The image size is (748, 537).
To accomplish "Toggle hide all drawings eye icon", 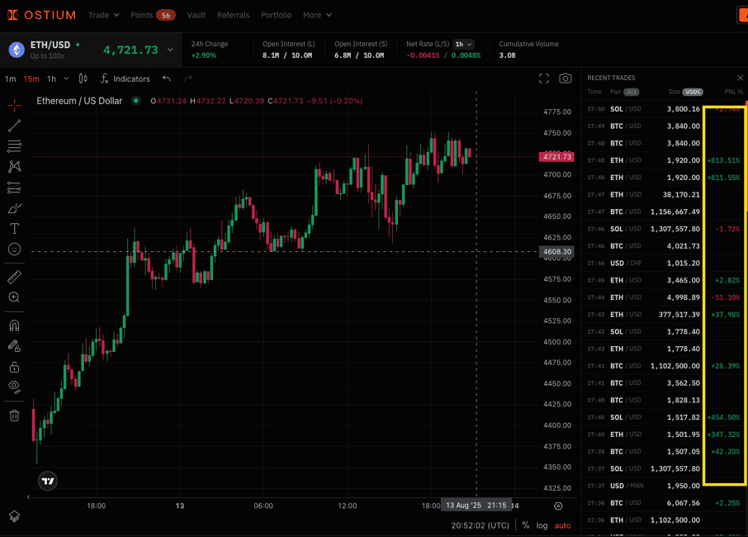I will click(14, 387).
